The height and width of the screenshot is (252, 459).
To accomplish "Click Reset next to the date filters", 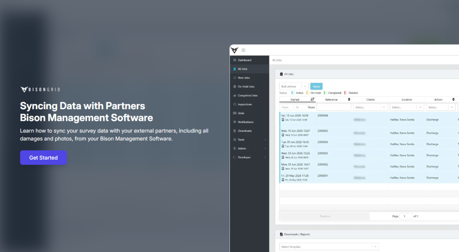I will (x=312, y=107).
